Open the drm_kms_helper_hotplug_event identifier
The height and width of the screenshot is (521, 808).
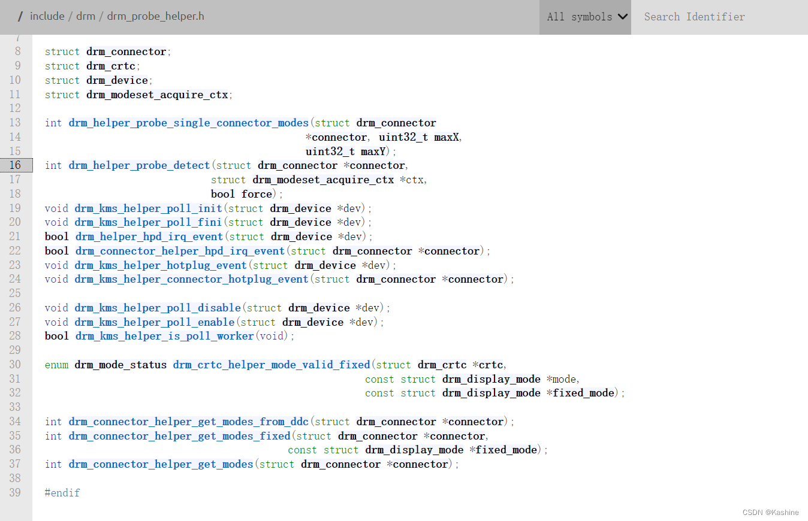point(161,265)
